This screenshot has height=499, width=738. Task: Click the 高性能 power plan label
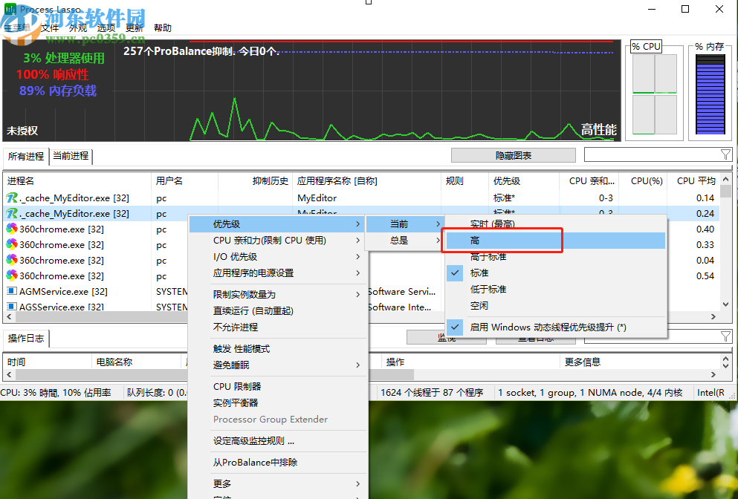(598, 130)
